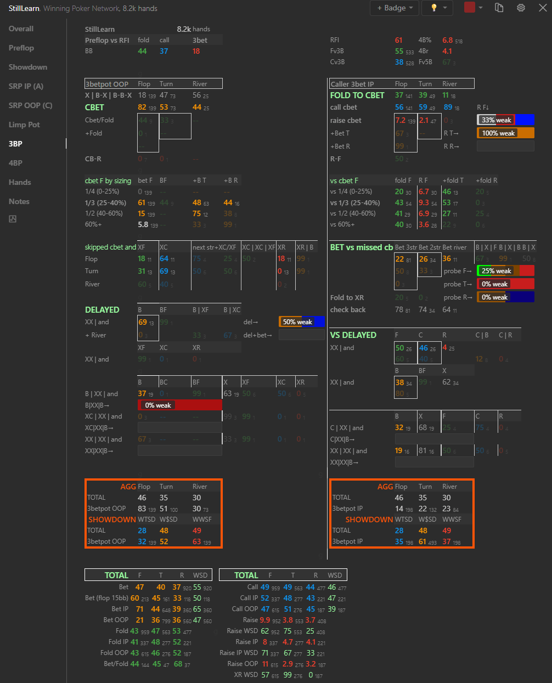This screenshot has height=683, width=552.
Task: Click the XR WSD row label
Action: click(x=246, y=675)
